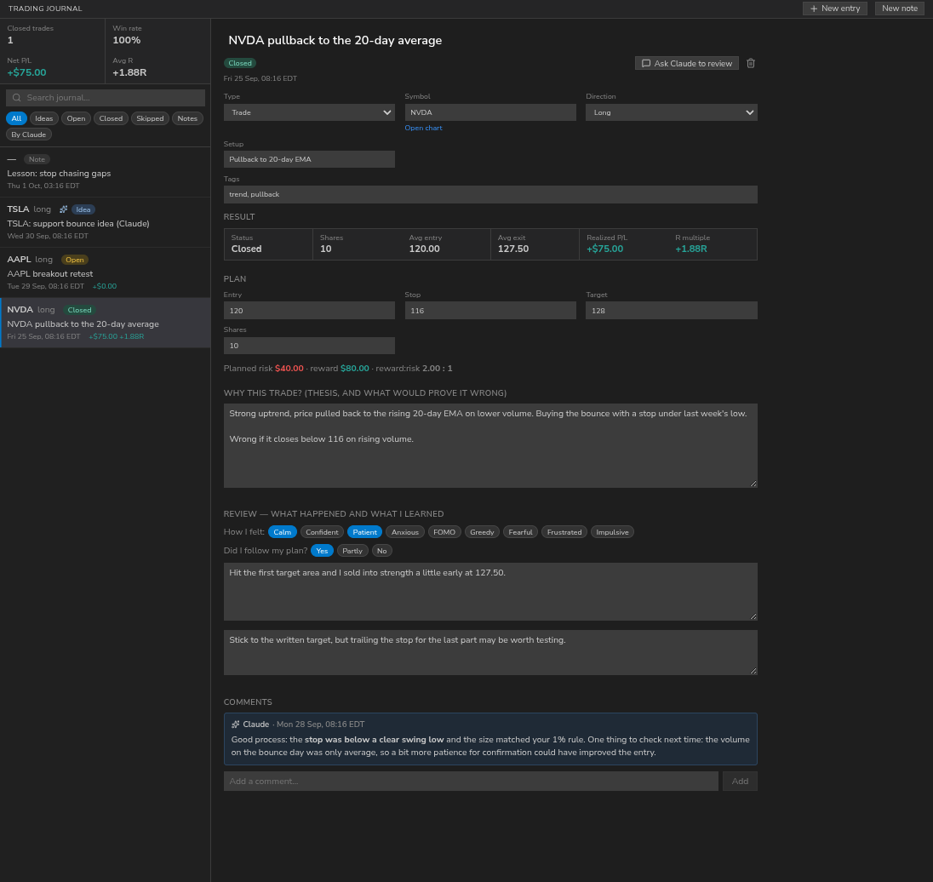Toggle the Impulsive feeling chip

(612, 532)
